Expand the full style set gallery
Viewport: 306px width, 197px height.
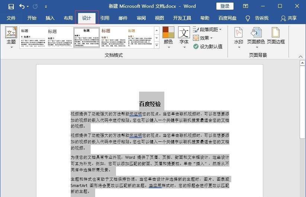coord(157,45)
